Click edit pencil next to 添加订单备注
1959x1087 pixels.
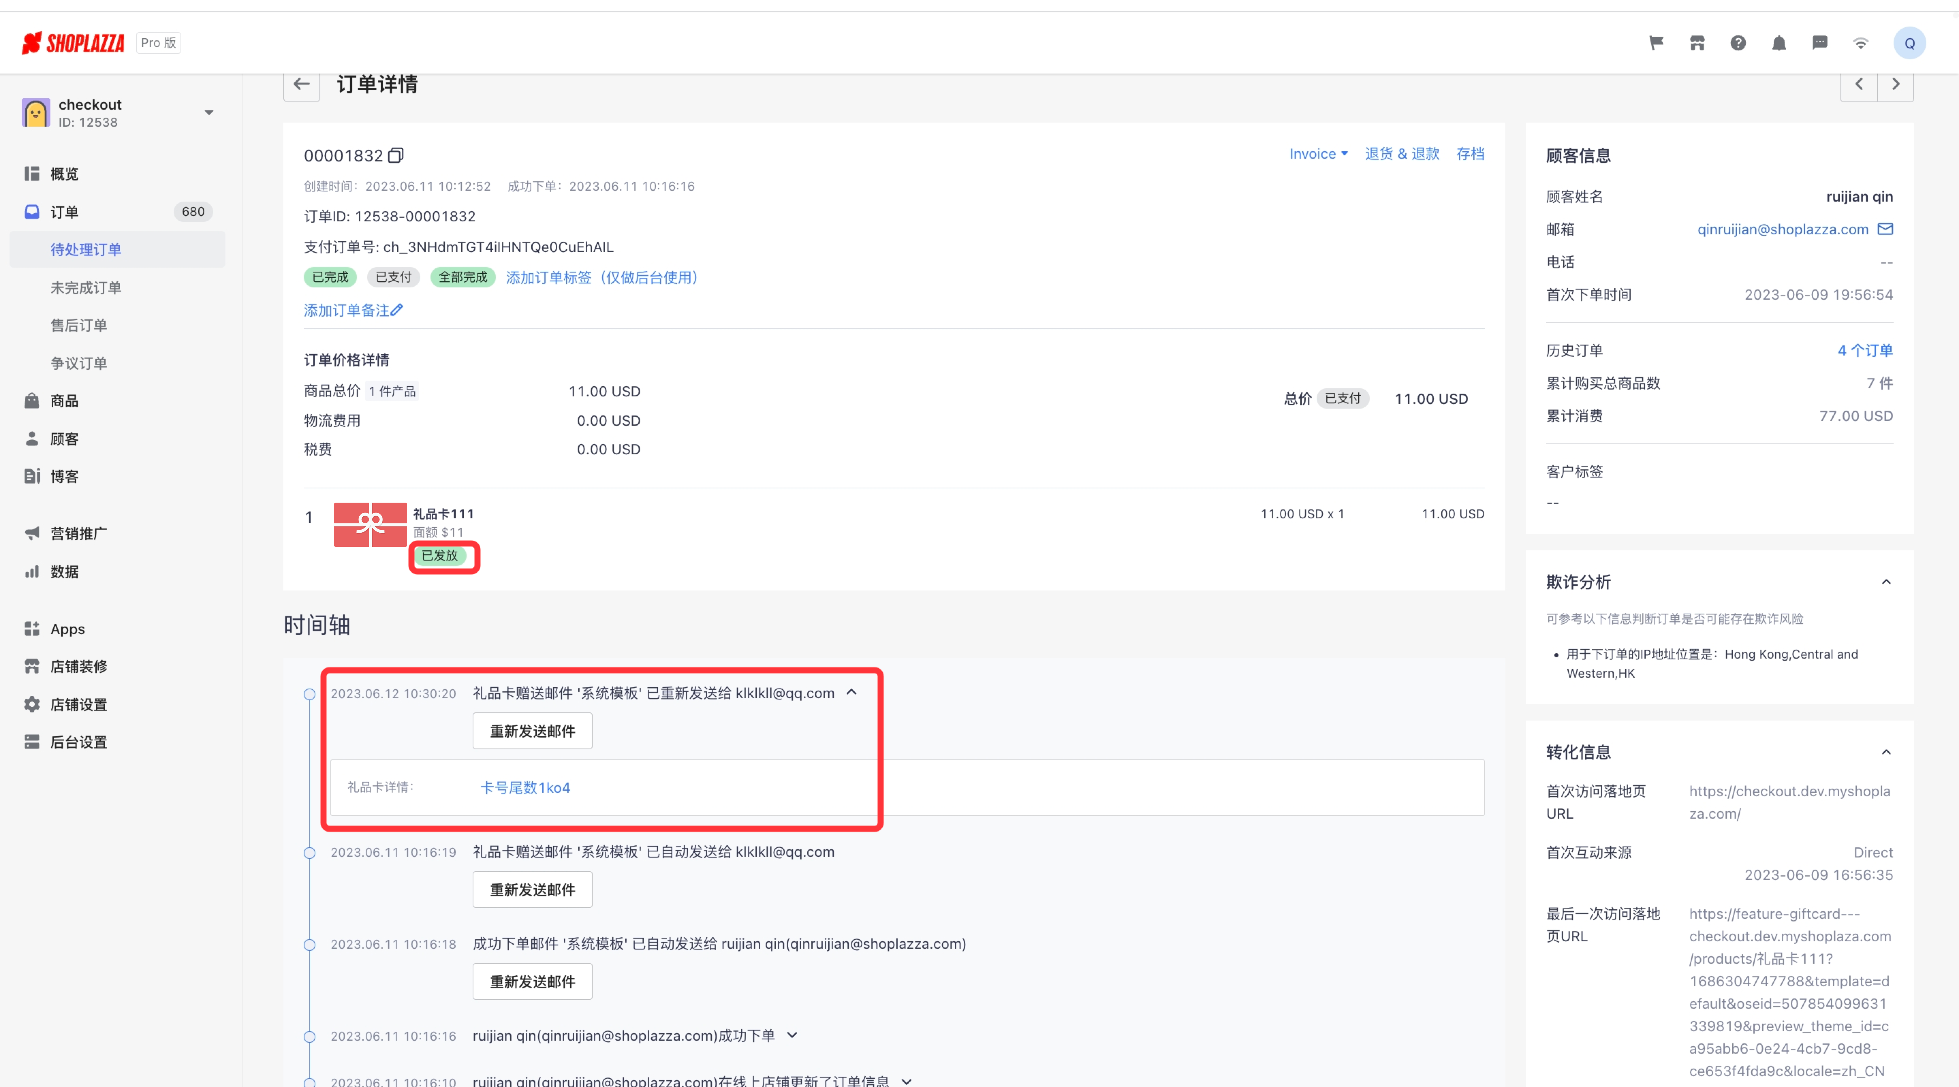397,310
